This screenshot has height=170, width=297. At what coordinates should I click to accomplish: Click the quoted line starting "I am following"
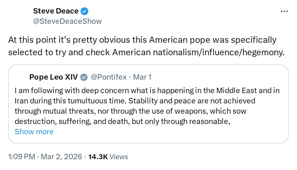[147, 90]
